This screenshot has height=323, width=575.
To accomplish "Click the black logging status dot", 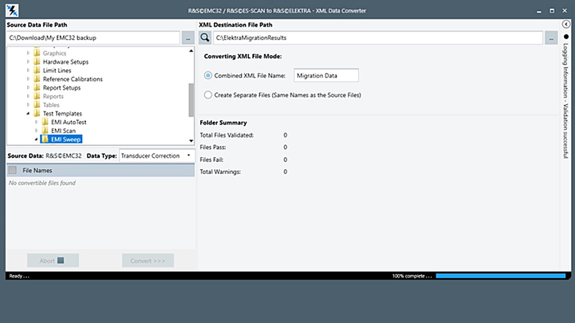I will [566, 37].
